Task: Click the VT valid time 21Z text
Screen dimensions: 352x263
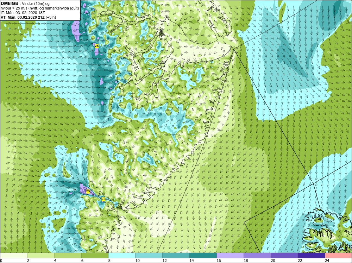Action: (23, 17)
